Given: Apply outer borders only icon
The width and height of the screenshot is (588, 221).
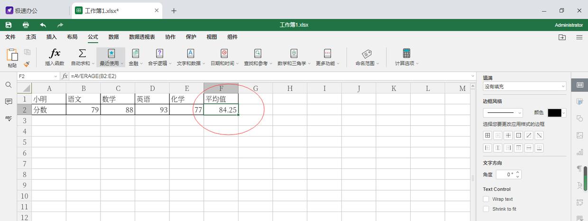Looking at the screenshot, I should point(518,136).
